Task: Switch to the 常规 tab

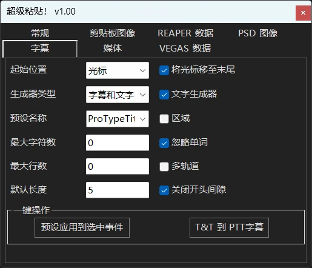Action: tap(40, 33)
